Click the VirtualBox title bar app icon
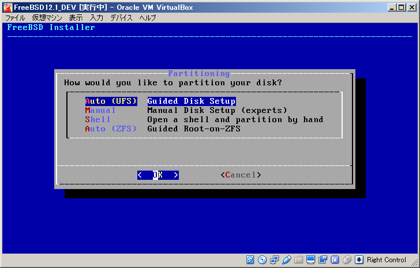The height and width of the screenshot is (268, 420). (x=7, y=7)
